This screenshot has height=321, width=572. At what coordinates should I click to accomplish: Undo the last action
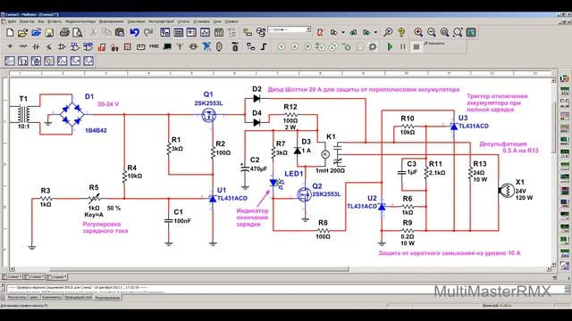134,32
